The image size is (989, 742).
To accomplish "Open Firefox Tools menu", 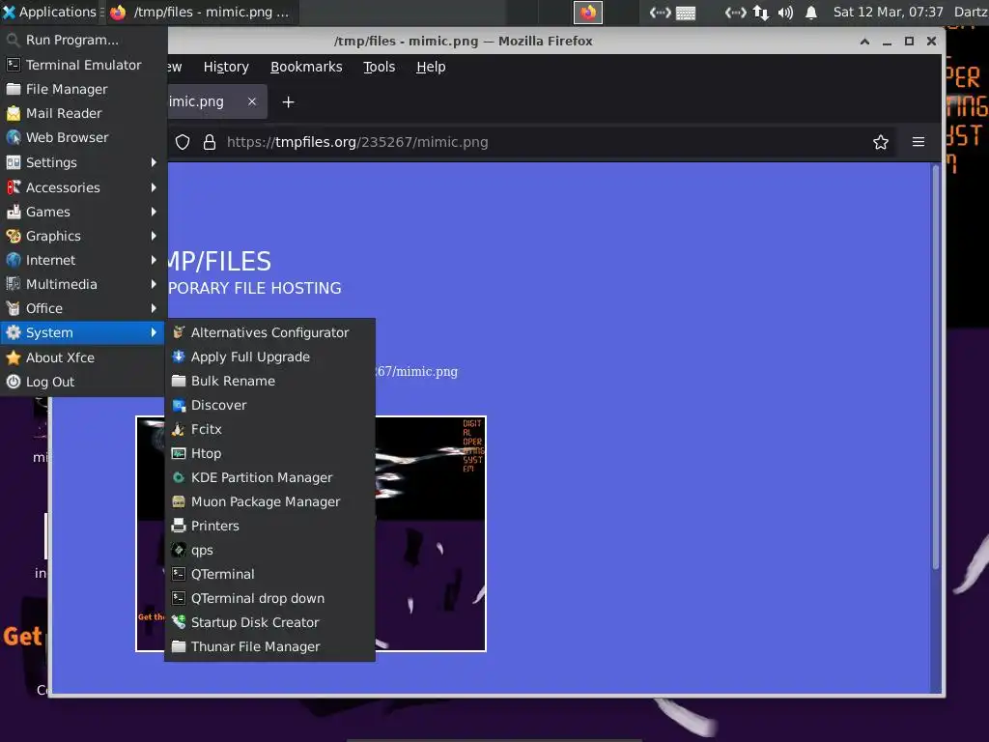I will point(379,67).
